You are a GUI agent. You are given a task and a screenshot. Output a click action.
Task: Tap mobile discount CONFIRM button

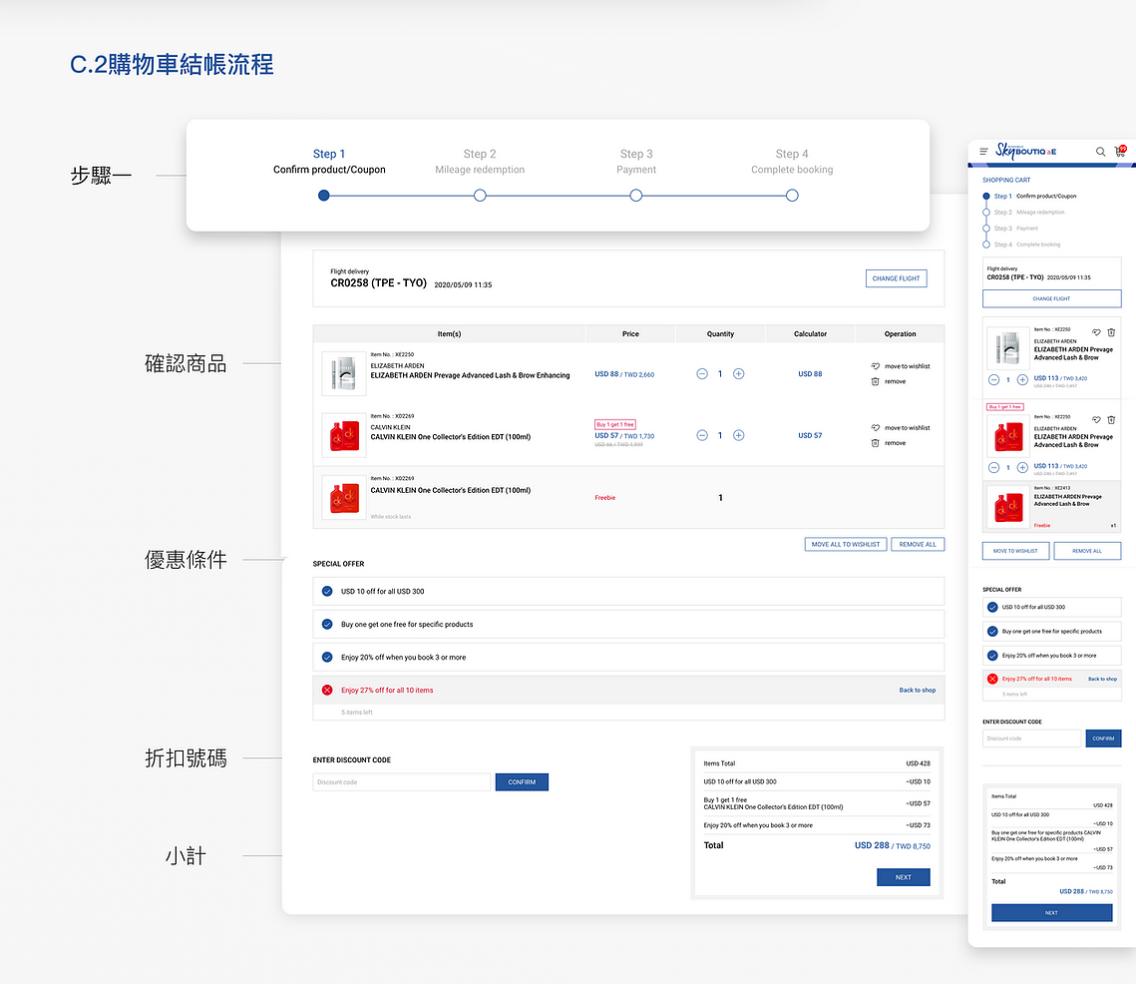(x=1103, y=738)
